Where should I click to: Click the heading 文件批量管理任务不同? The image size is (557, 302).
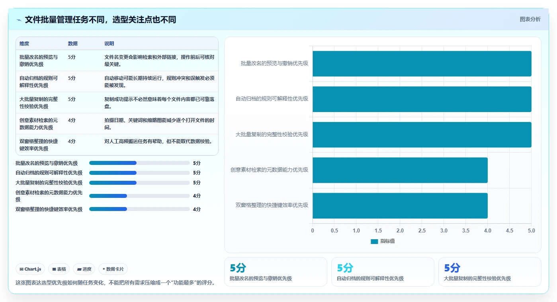click(100, 20)
